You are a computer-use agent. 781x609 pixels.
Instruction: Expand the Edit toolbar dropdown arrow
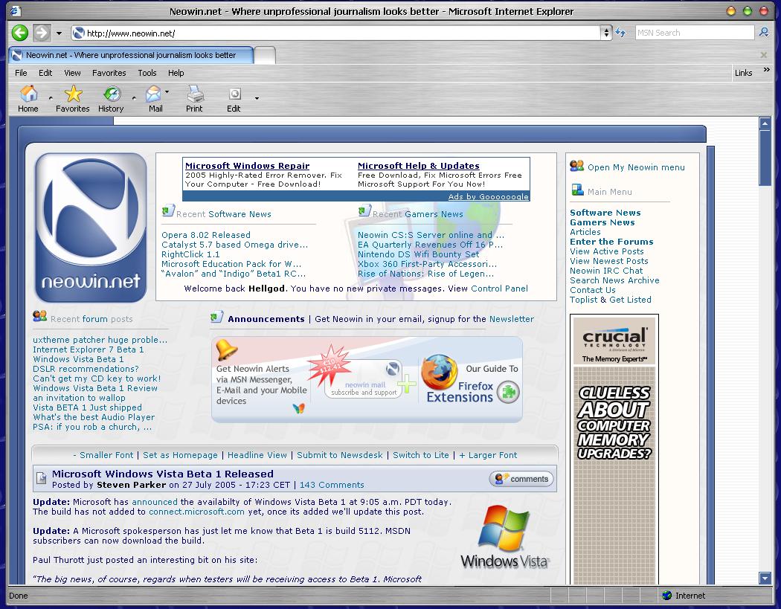[257, 98]
